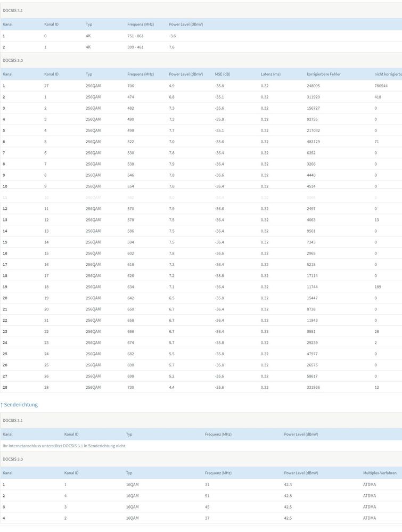The image size is (402, 532).
Task: Click the correctable errors value 248095
Action: 313,86
